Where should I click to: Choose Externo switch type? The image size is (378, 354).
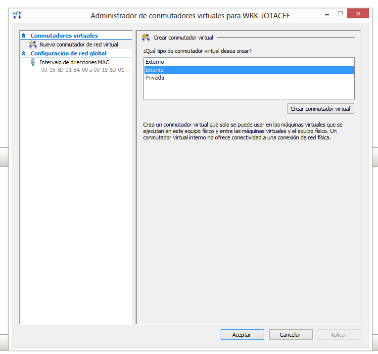click(155, 62)
